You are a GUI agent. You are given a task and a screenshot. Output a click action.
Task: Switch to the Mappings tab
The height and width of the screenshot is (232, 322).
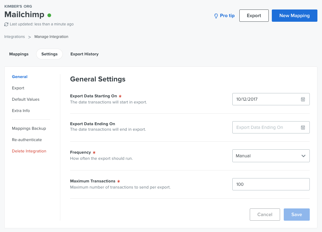(19, 54)
